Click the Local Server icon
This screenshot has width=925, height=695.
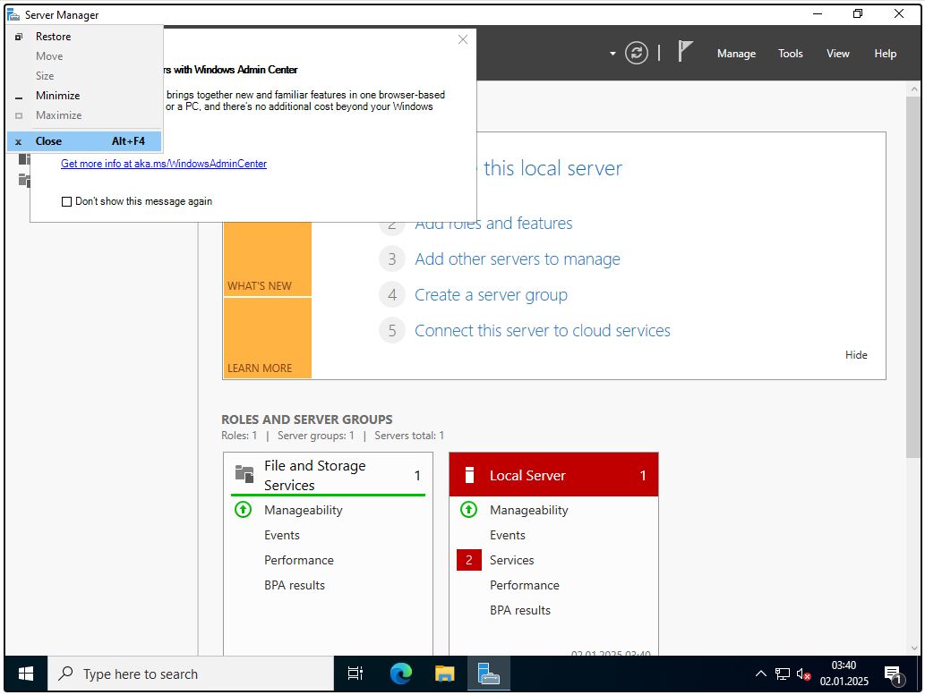pos(469,475)
